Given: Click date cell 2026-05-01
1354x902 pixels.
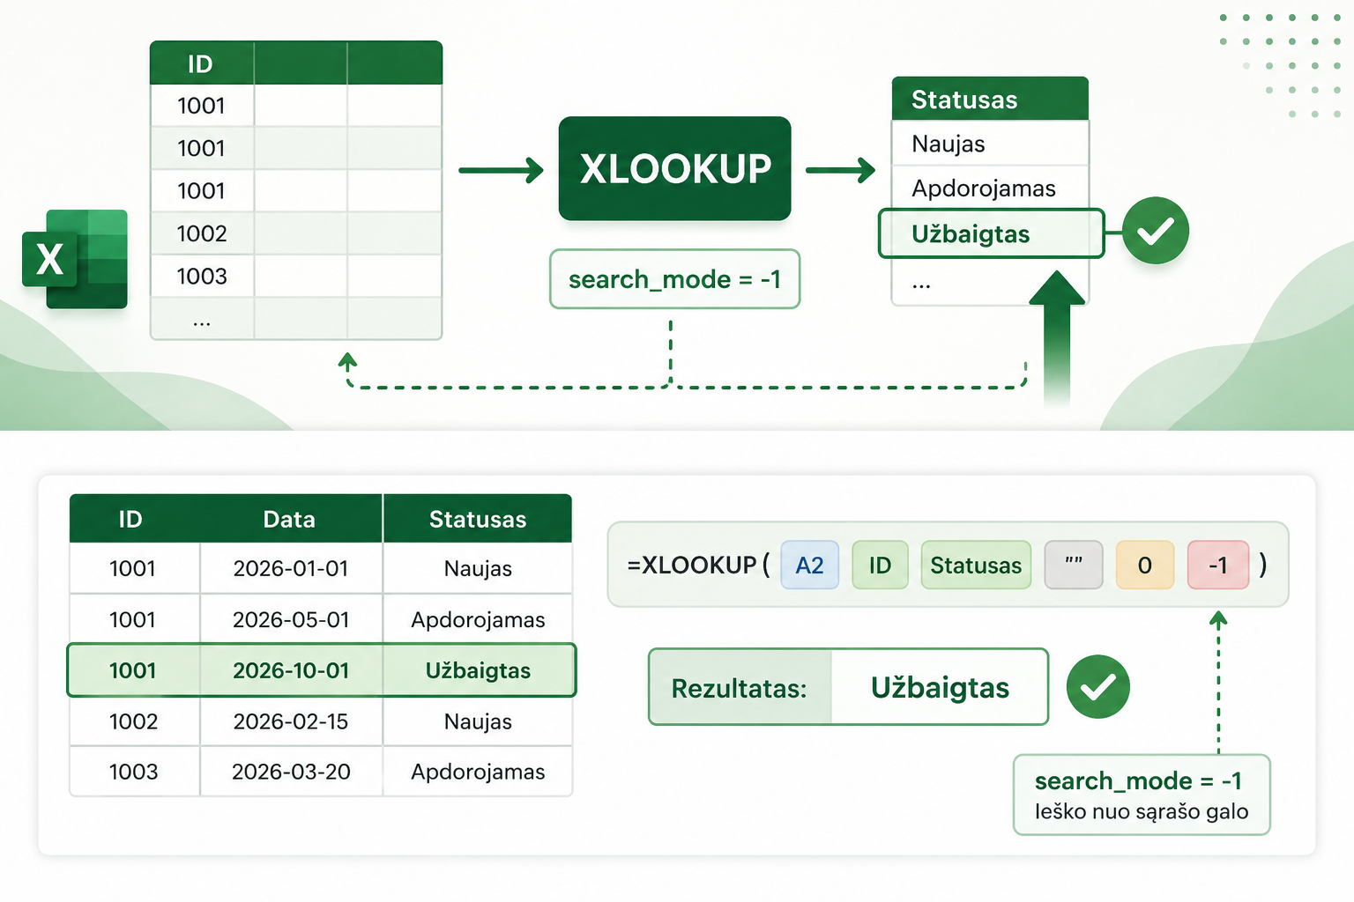Looking at the screenshot, I should pyautogui.click(x=291, y=619).
